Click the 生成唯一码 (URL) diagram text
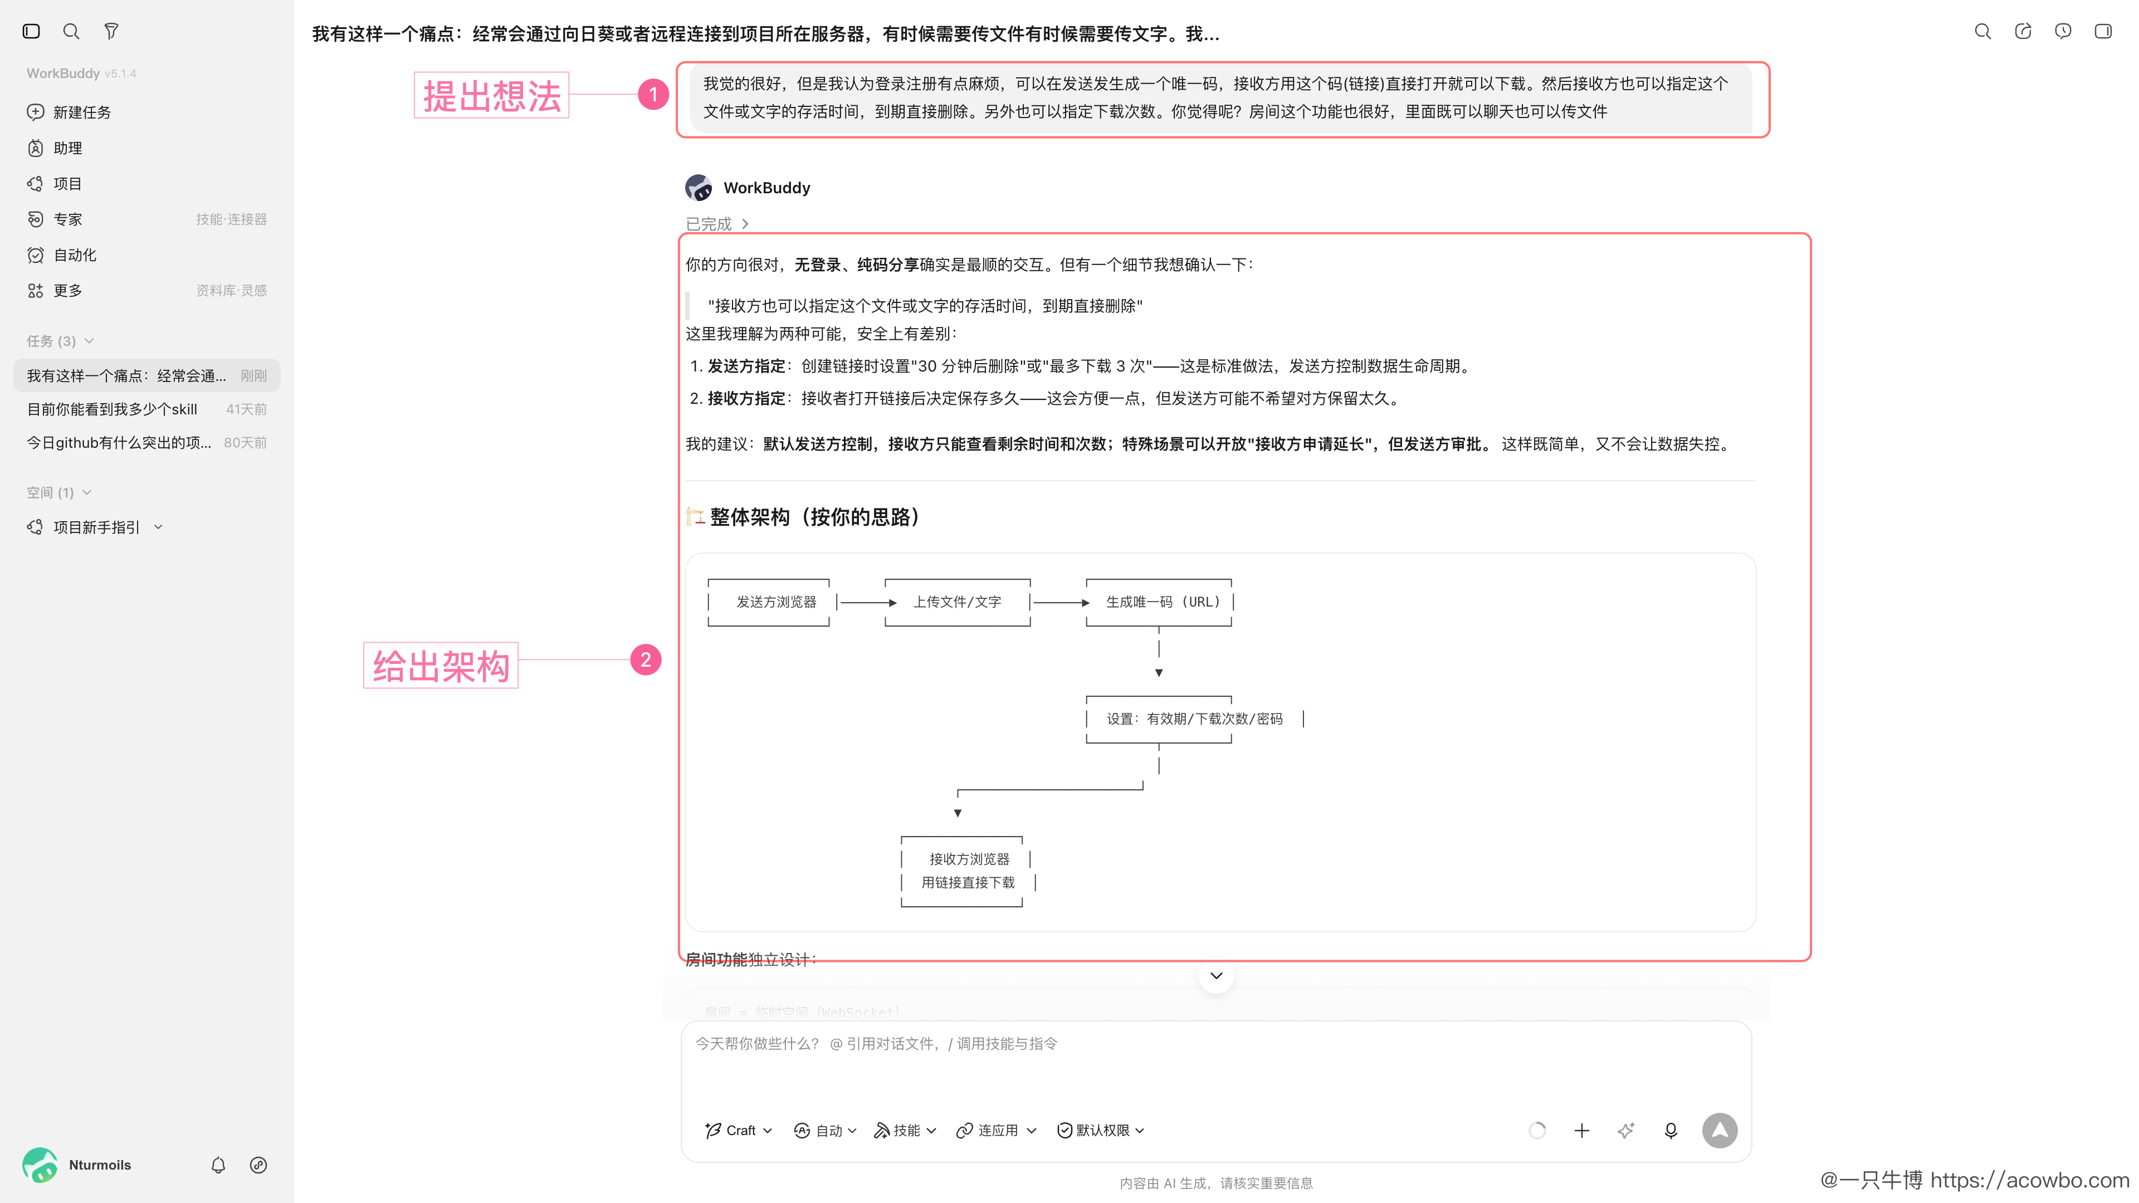The height and width of the screenshot is (1203, 2139). (1163, 602)
